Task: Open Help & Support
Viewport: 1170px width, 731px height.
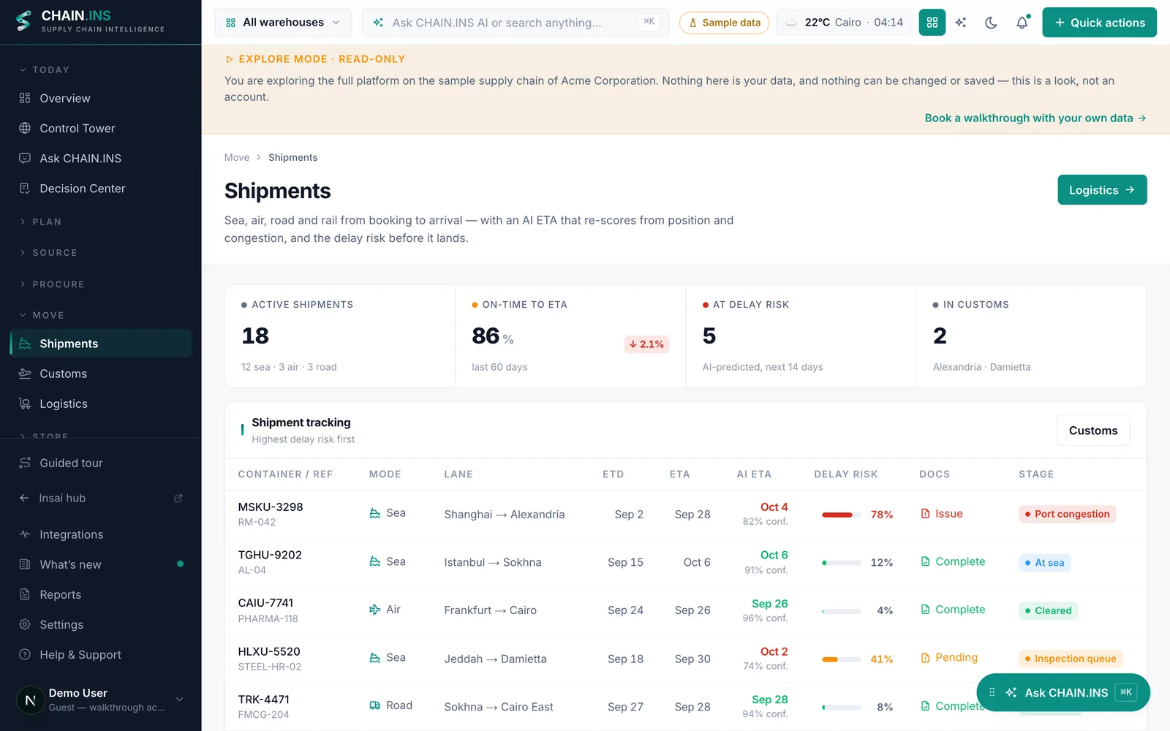Action: 101,654
